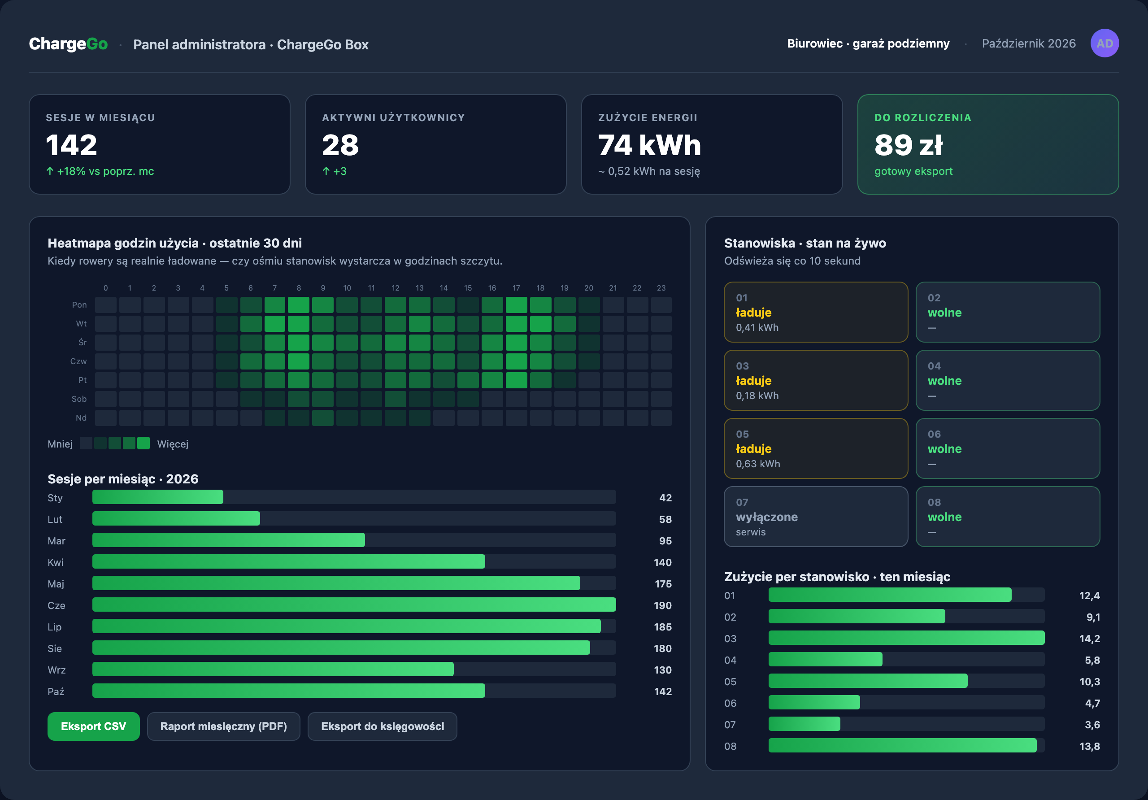The image size is (1148, 800).
Task: Click value 190 for Cze
Action: click(662, 605)
